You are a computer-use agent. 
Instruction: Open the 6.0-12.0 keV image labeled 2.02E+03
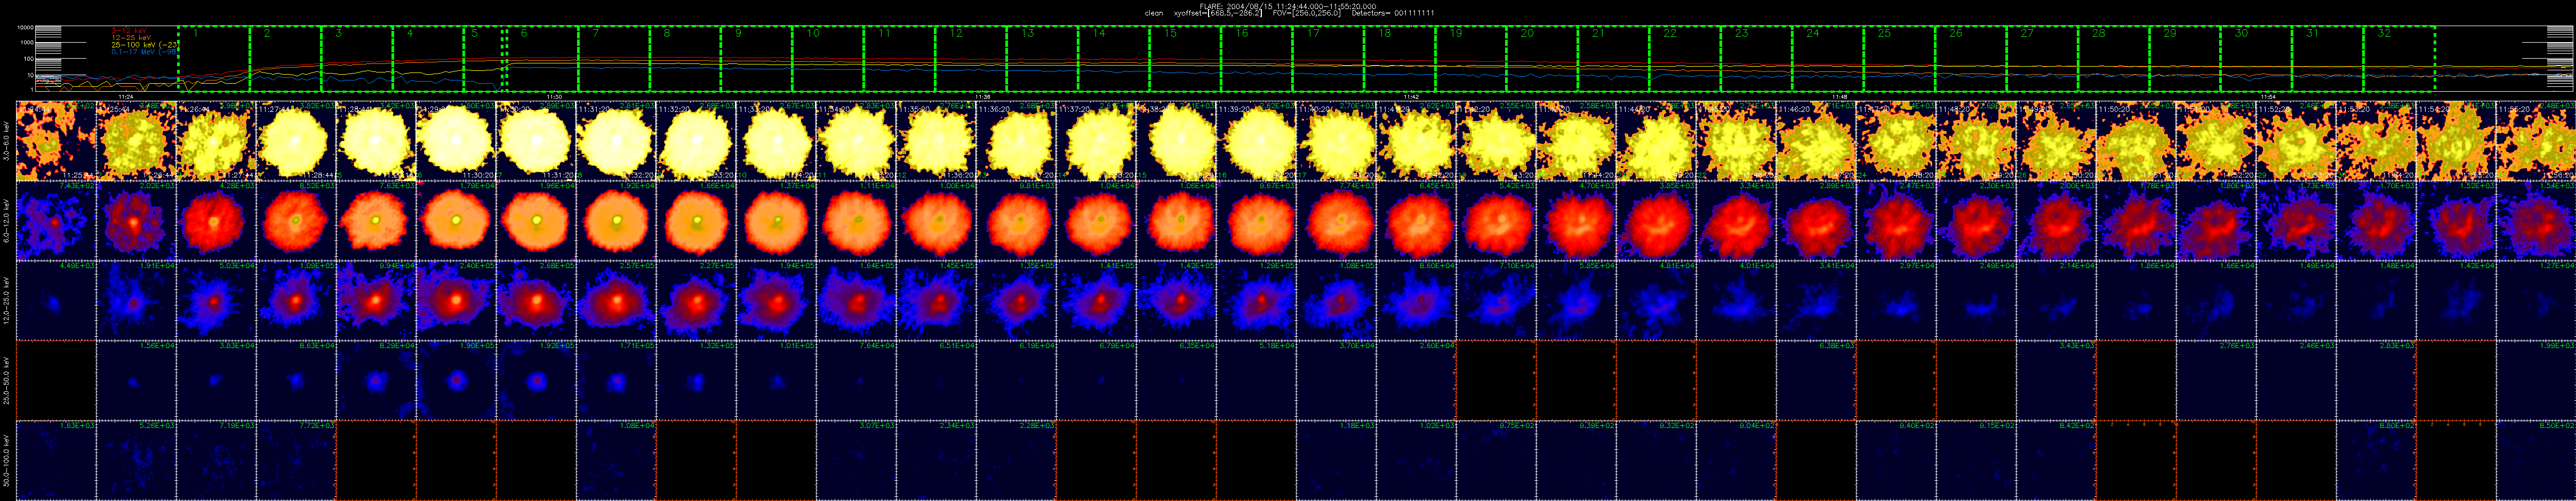(137, 221)
